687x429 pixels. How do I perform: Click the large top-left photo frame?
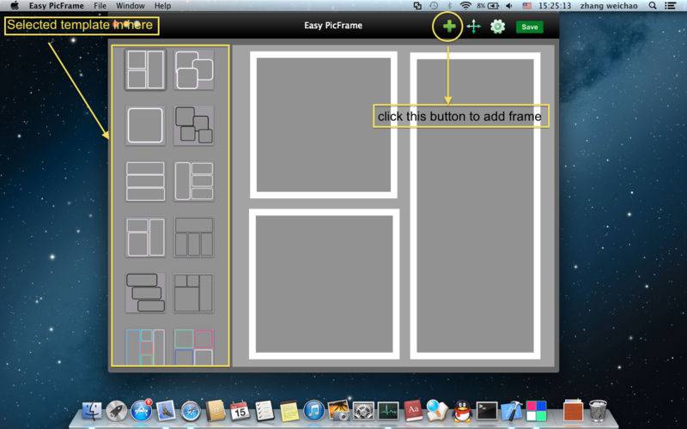(x=324, y=125)
